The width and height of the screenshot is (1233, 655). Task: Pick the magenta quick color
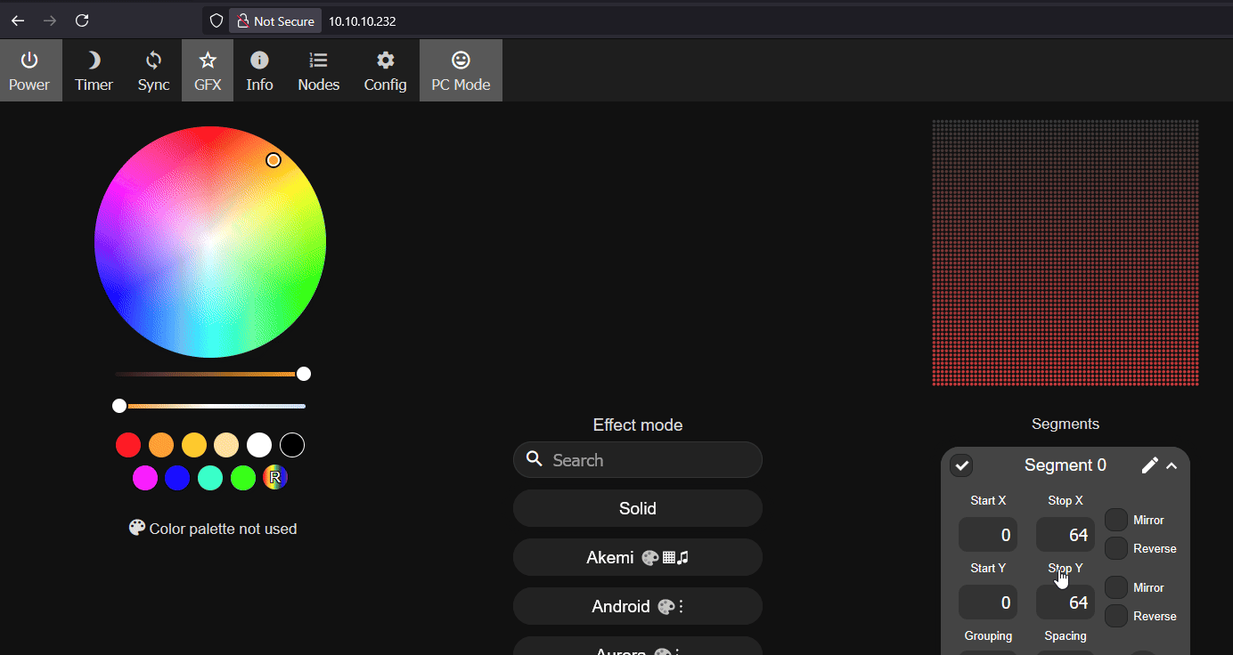[x=145, y=478]
